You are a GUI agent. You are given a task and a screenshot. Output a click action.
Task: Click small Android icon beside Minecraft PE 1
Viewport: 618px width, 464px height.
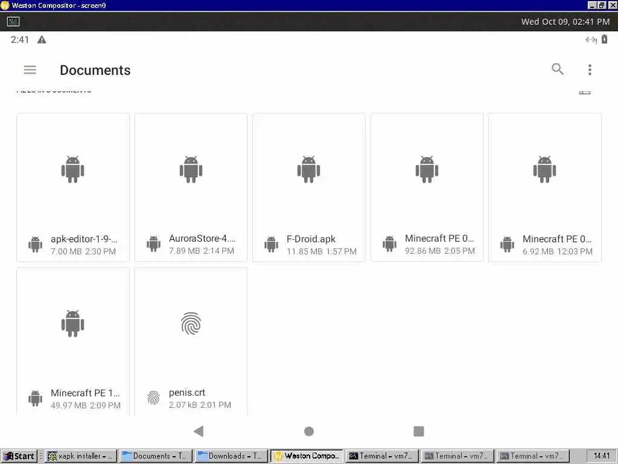[35, 398]
